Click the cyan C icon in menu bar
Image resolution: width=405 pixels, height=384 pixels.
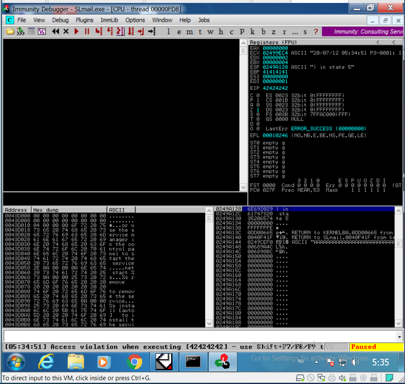[10, 20]
